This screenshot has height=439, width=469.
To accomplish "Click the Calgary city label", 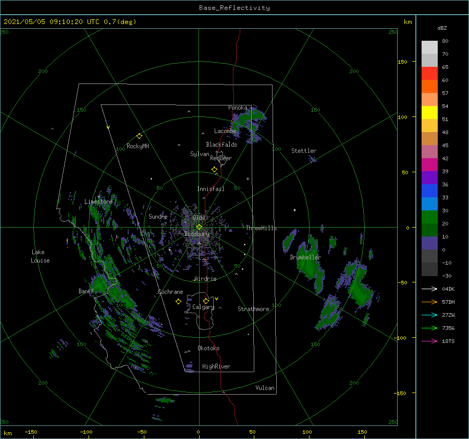I will [203, 307].
